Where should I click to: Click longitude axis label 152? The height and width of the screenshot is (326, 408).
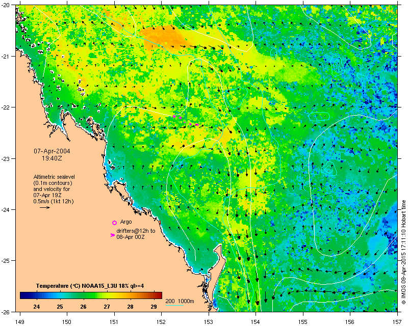[x=161, y=321]
